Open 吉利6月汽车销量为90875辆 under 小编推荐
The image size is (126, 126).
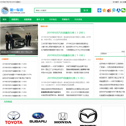pyautogui.click(x=17, y=78)
